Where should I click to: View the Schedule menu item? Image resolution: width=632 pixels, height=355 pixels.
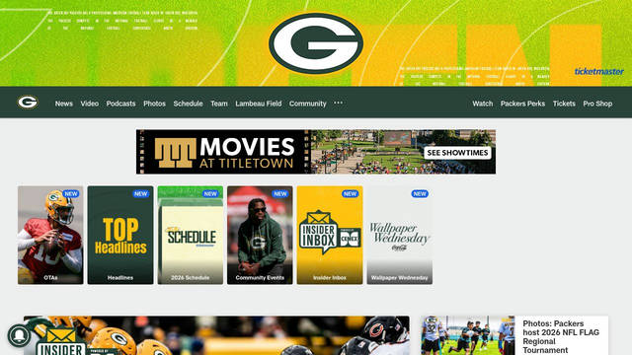pyautogui.click(x=188, y=104)
